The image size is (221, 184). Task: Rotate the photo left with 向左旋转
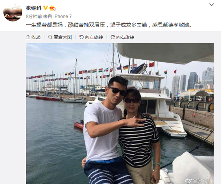click(91, 37)
